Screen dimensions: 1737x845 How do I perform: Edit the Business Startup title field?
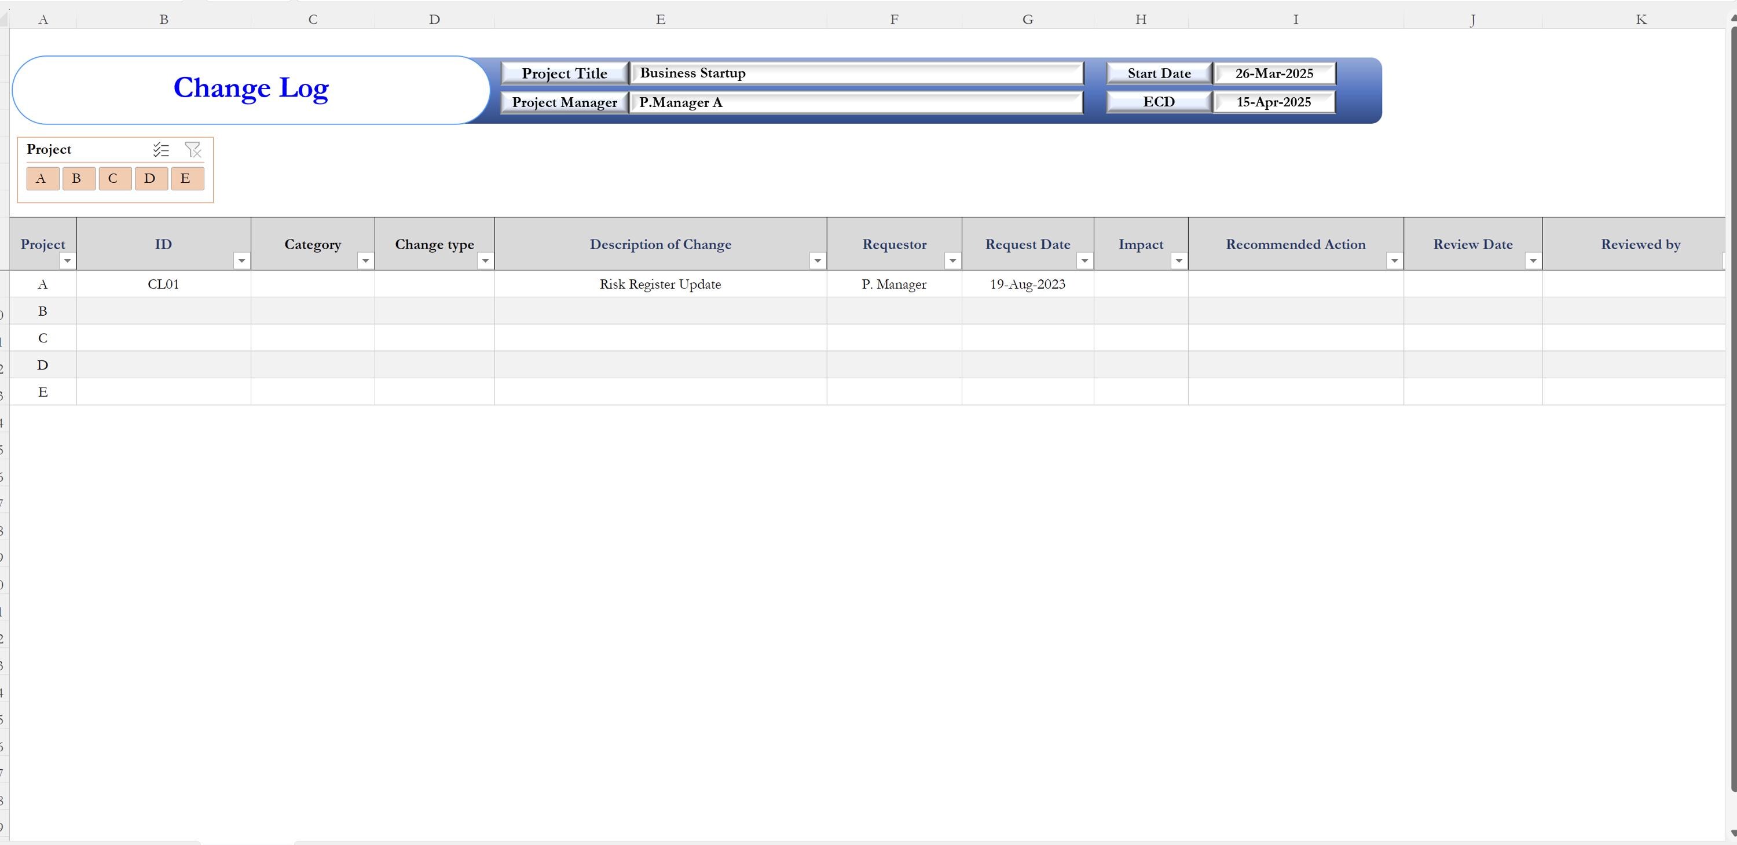coord(856,73)
